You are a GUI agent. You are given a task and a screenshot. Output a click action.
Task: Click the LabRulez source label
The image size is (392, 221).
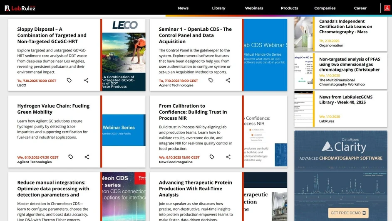(327, 121)
